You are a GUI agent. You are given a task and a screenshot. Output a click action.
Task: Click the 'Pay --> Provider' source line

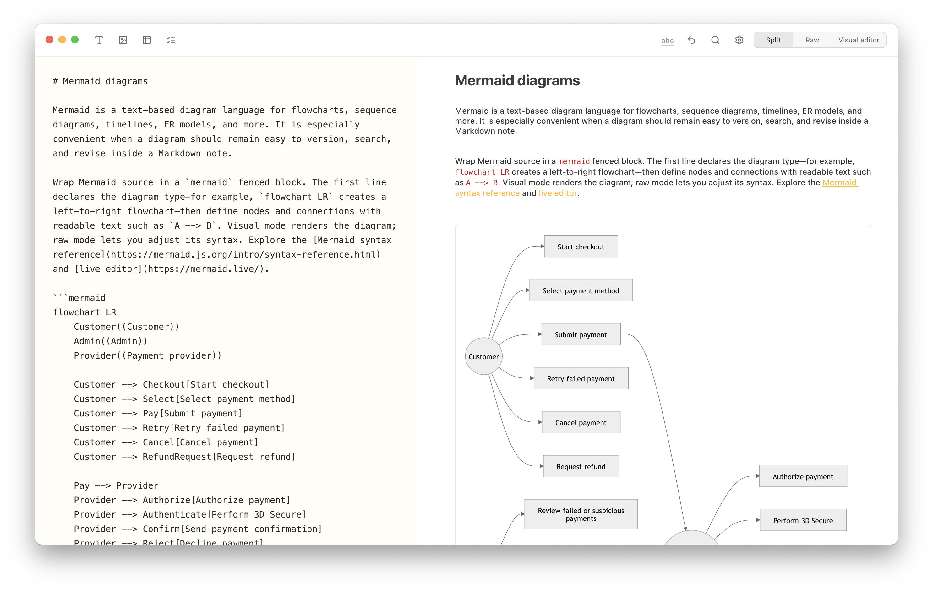click(116, 485)
